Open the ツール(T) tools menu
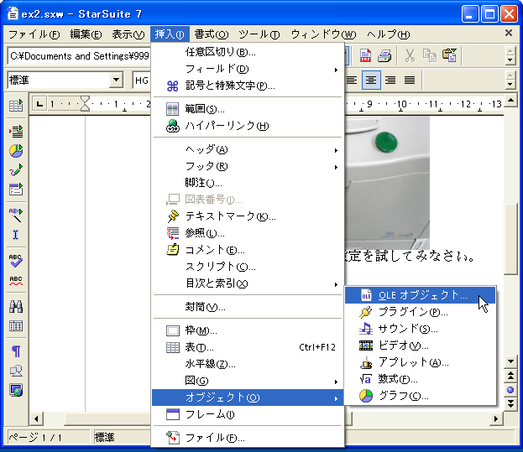523x452 pixels. [259, 34]
